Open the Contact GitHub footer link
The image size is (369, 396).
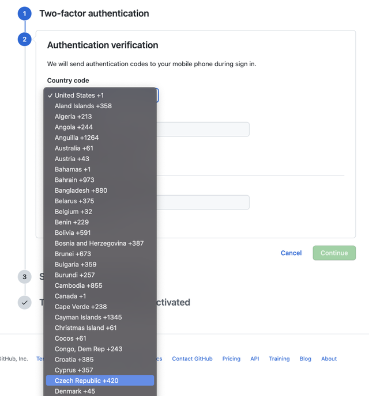point(192,359)
